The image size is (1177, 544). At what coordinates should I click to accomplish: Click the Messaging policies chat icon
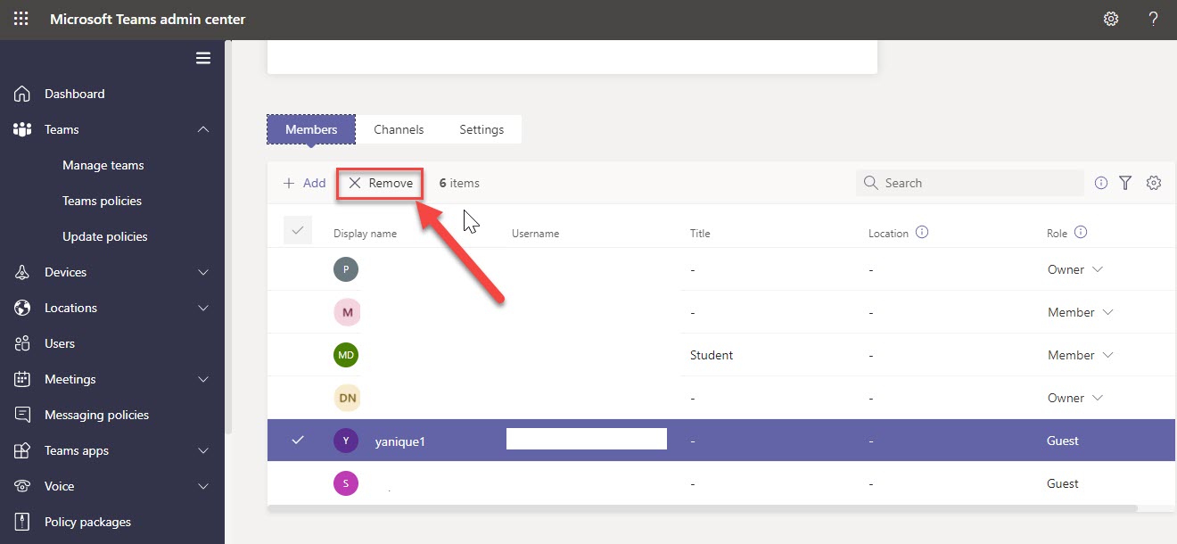point(22,415)
